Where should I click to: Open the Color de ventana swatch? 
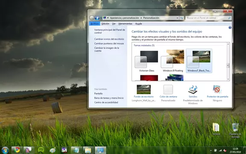168,89
